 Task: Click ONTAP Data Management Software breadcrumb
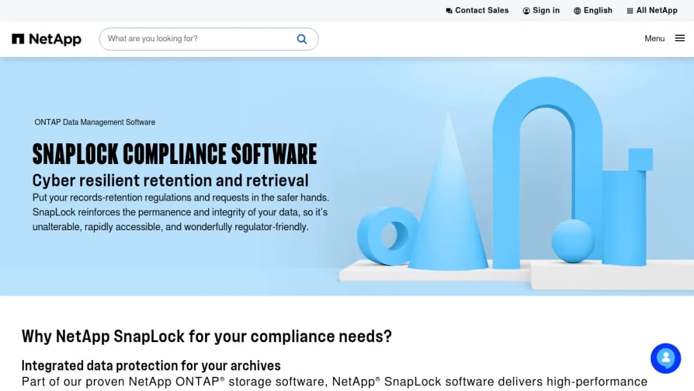pyautogui.click(x=94, y=122)
